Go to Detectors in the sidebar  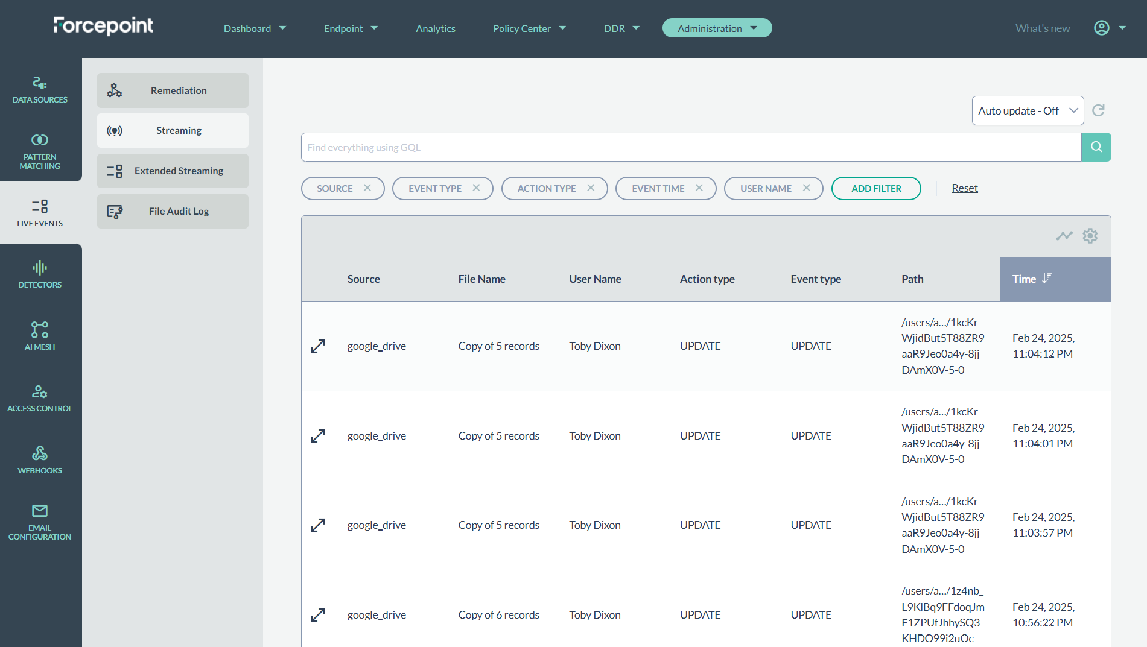[40, 274]
